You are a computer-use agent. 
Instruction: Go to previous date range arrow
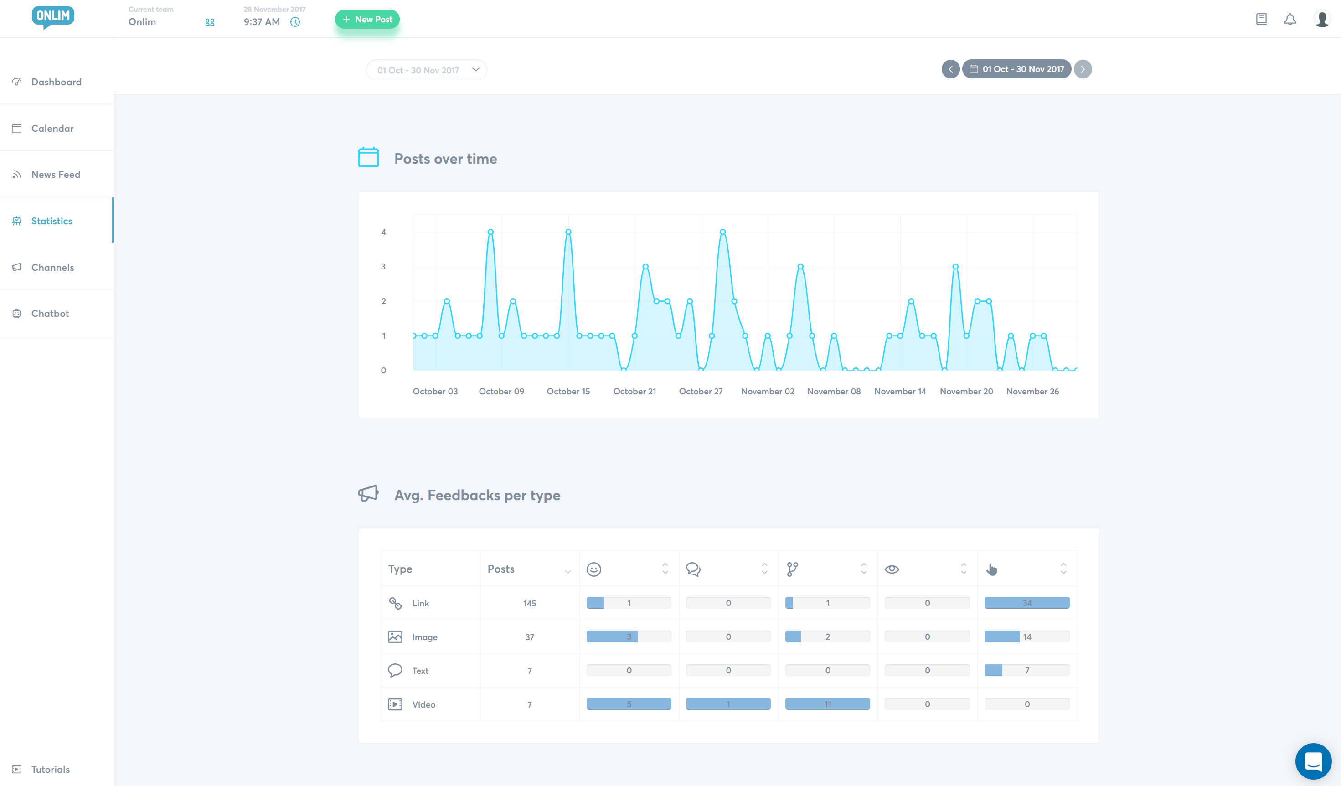point(950,69)
